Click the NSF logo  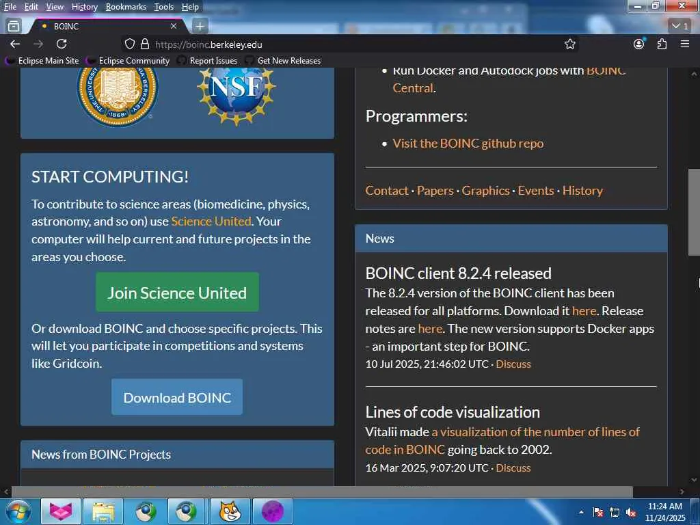coord(236,96)
